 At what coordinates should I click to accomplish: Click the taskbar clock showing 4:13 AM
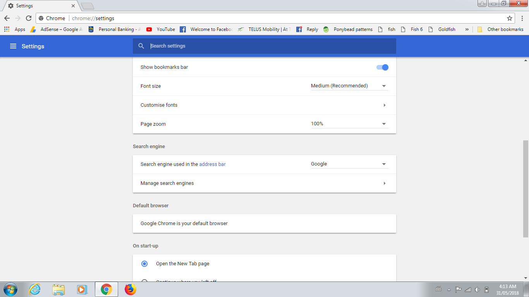(508, 290)
